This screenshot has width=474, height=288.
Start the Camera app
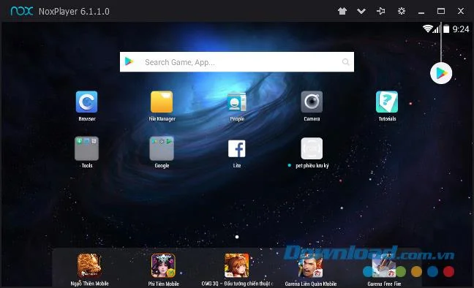(312, 102)
